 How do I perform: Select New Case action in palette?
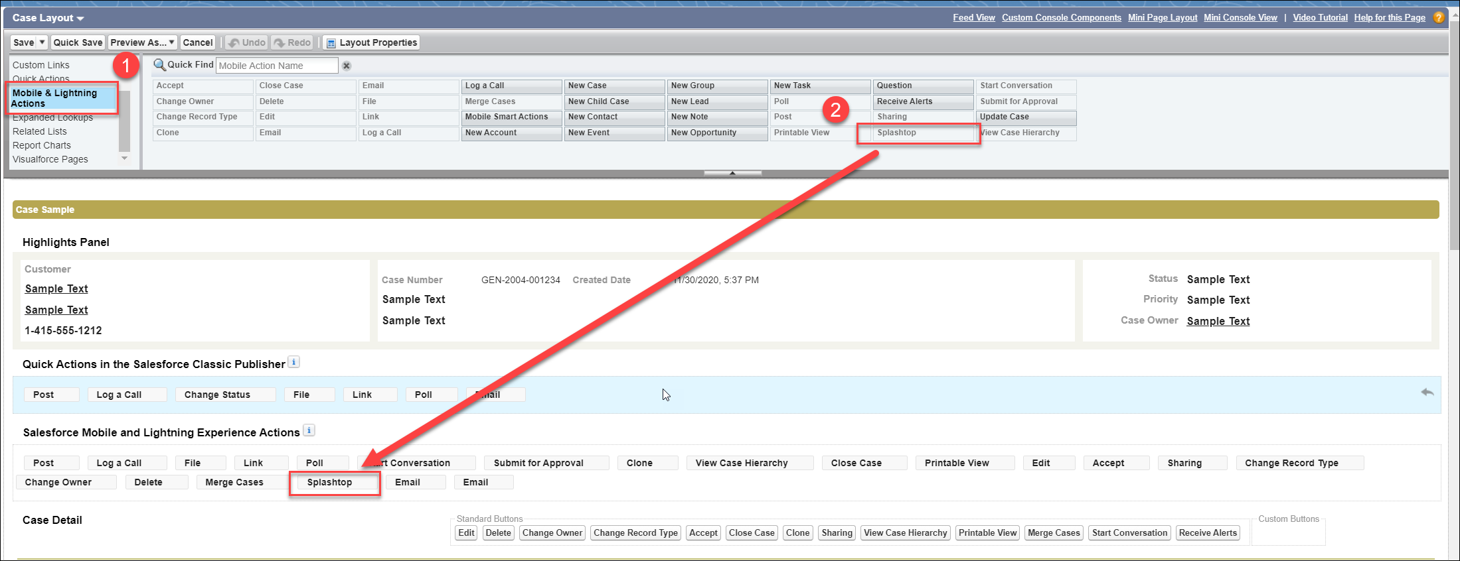(615, 86)
